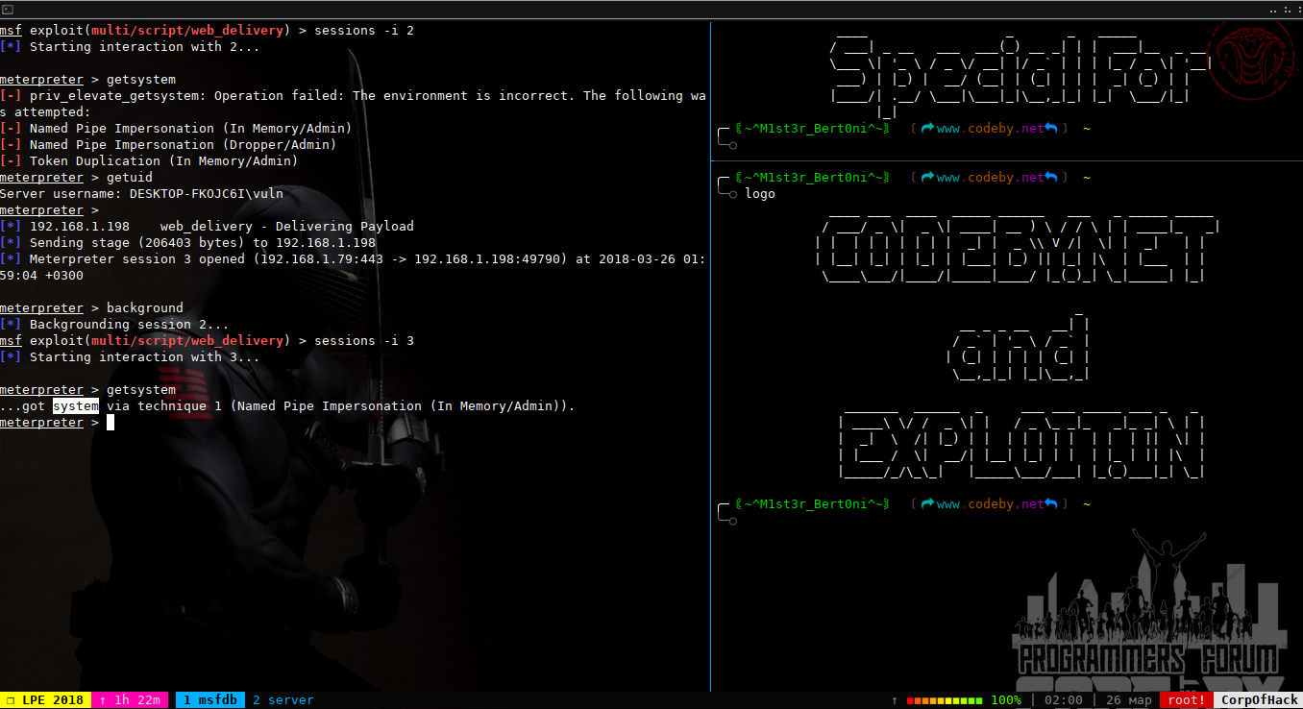The image size is (1303, 709).
Task: Click the terminal window icon in the title bar
Action: coord(8,8)
